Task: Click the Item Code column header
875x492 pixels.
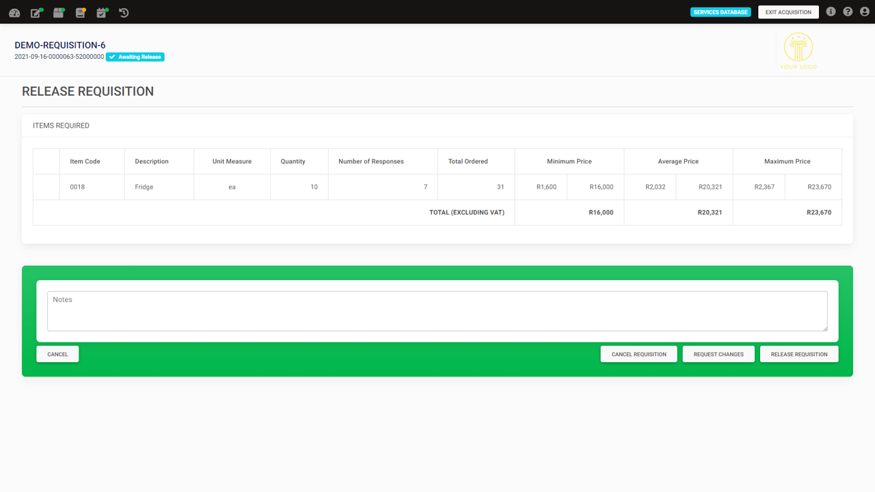Action: tap(85, 161)
